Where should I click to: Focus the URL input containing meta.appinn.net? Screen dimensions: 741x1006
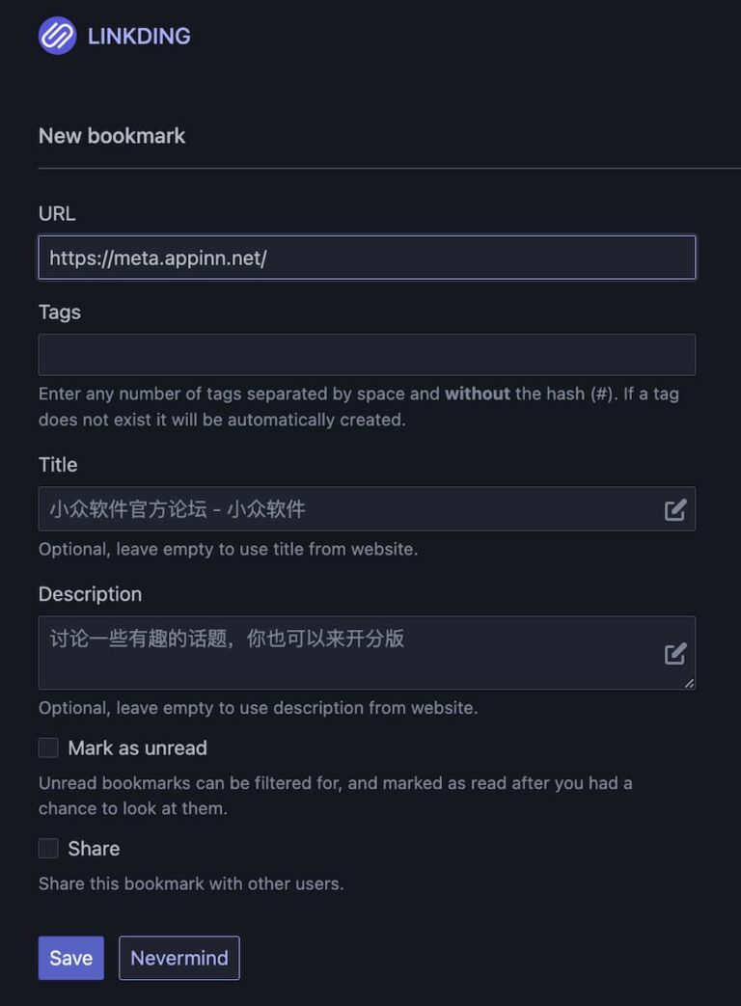point(367,257)
